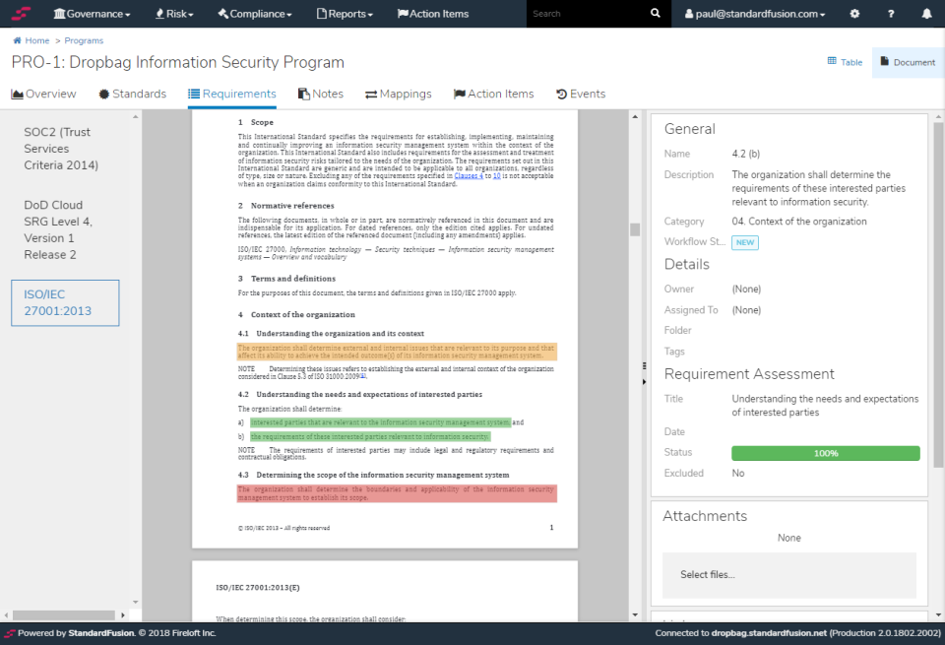
Task: Switch to Table view
Action: click(x=845, y=61)
